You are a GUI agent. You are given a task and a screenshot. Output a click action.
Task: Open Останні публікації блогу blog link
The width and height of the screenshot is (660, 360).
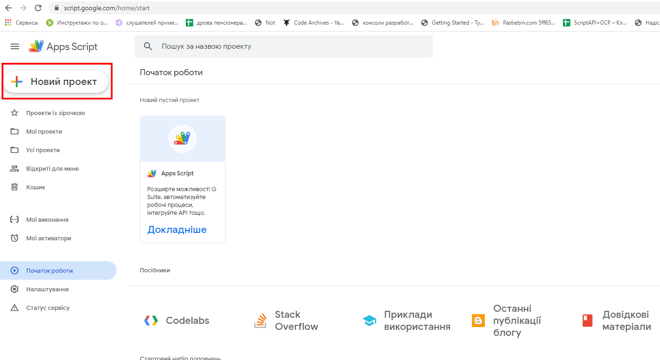tap(507, 321)
